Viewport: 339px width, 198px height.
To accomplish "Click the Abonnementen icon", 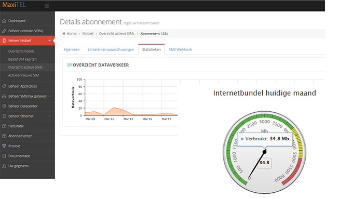I will point(4,136).
